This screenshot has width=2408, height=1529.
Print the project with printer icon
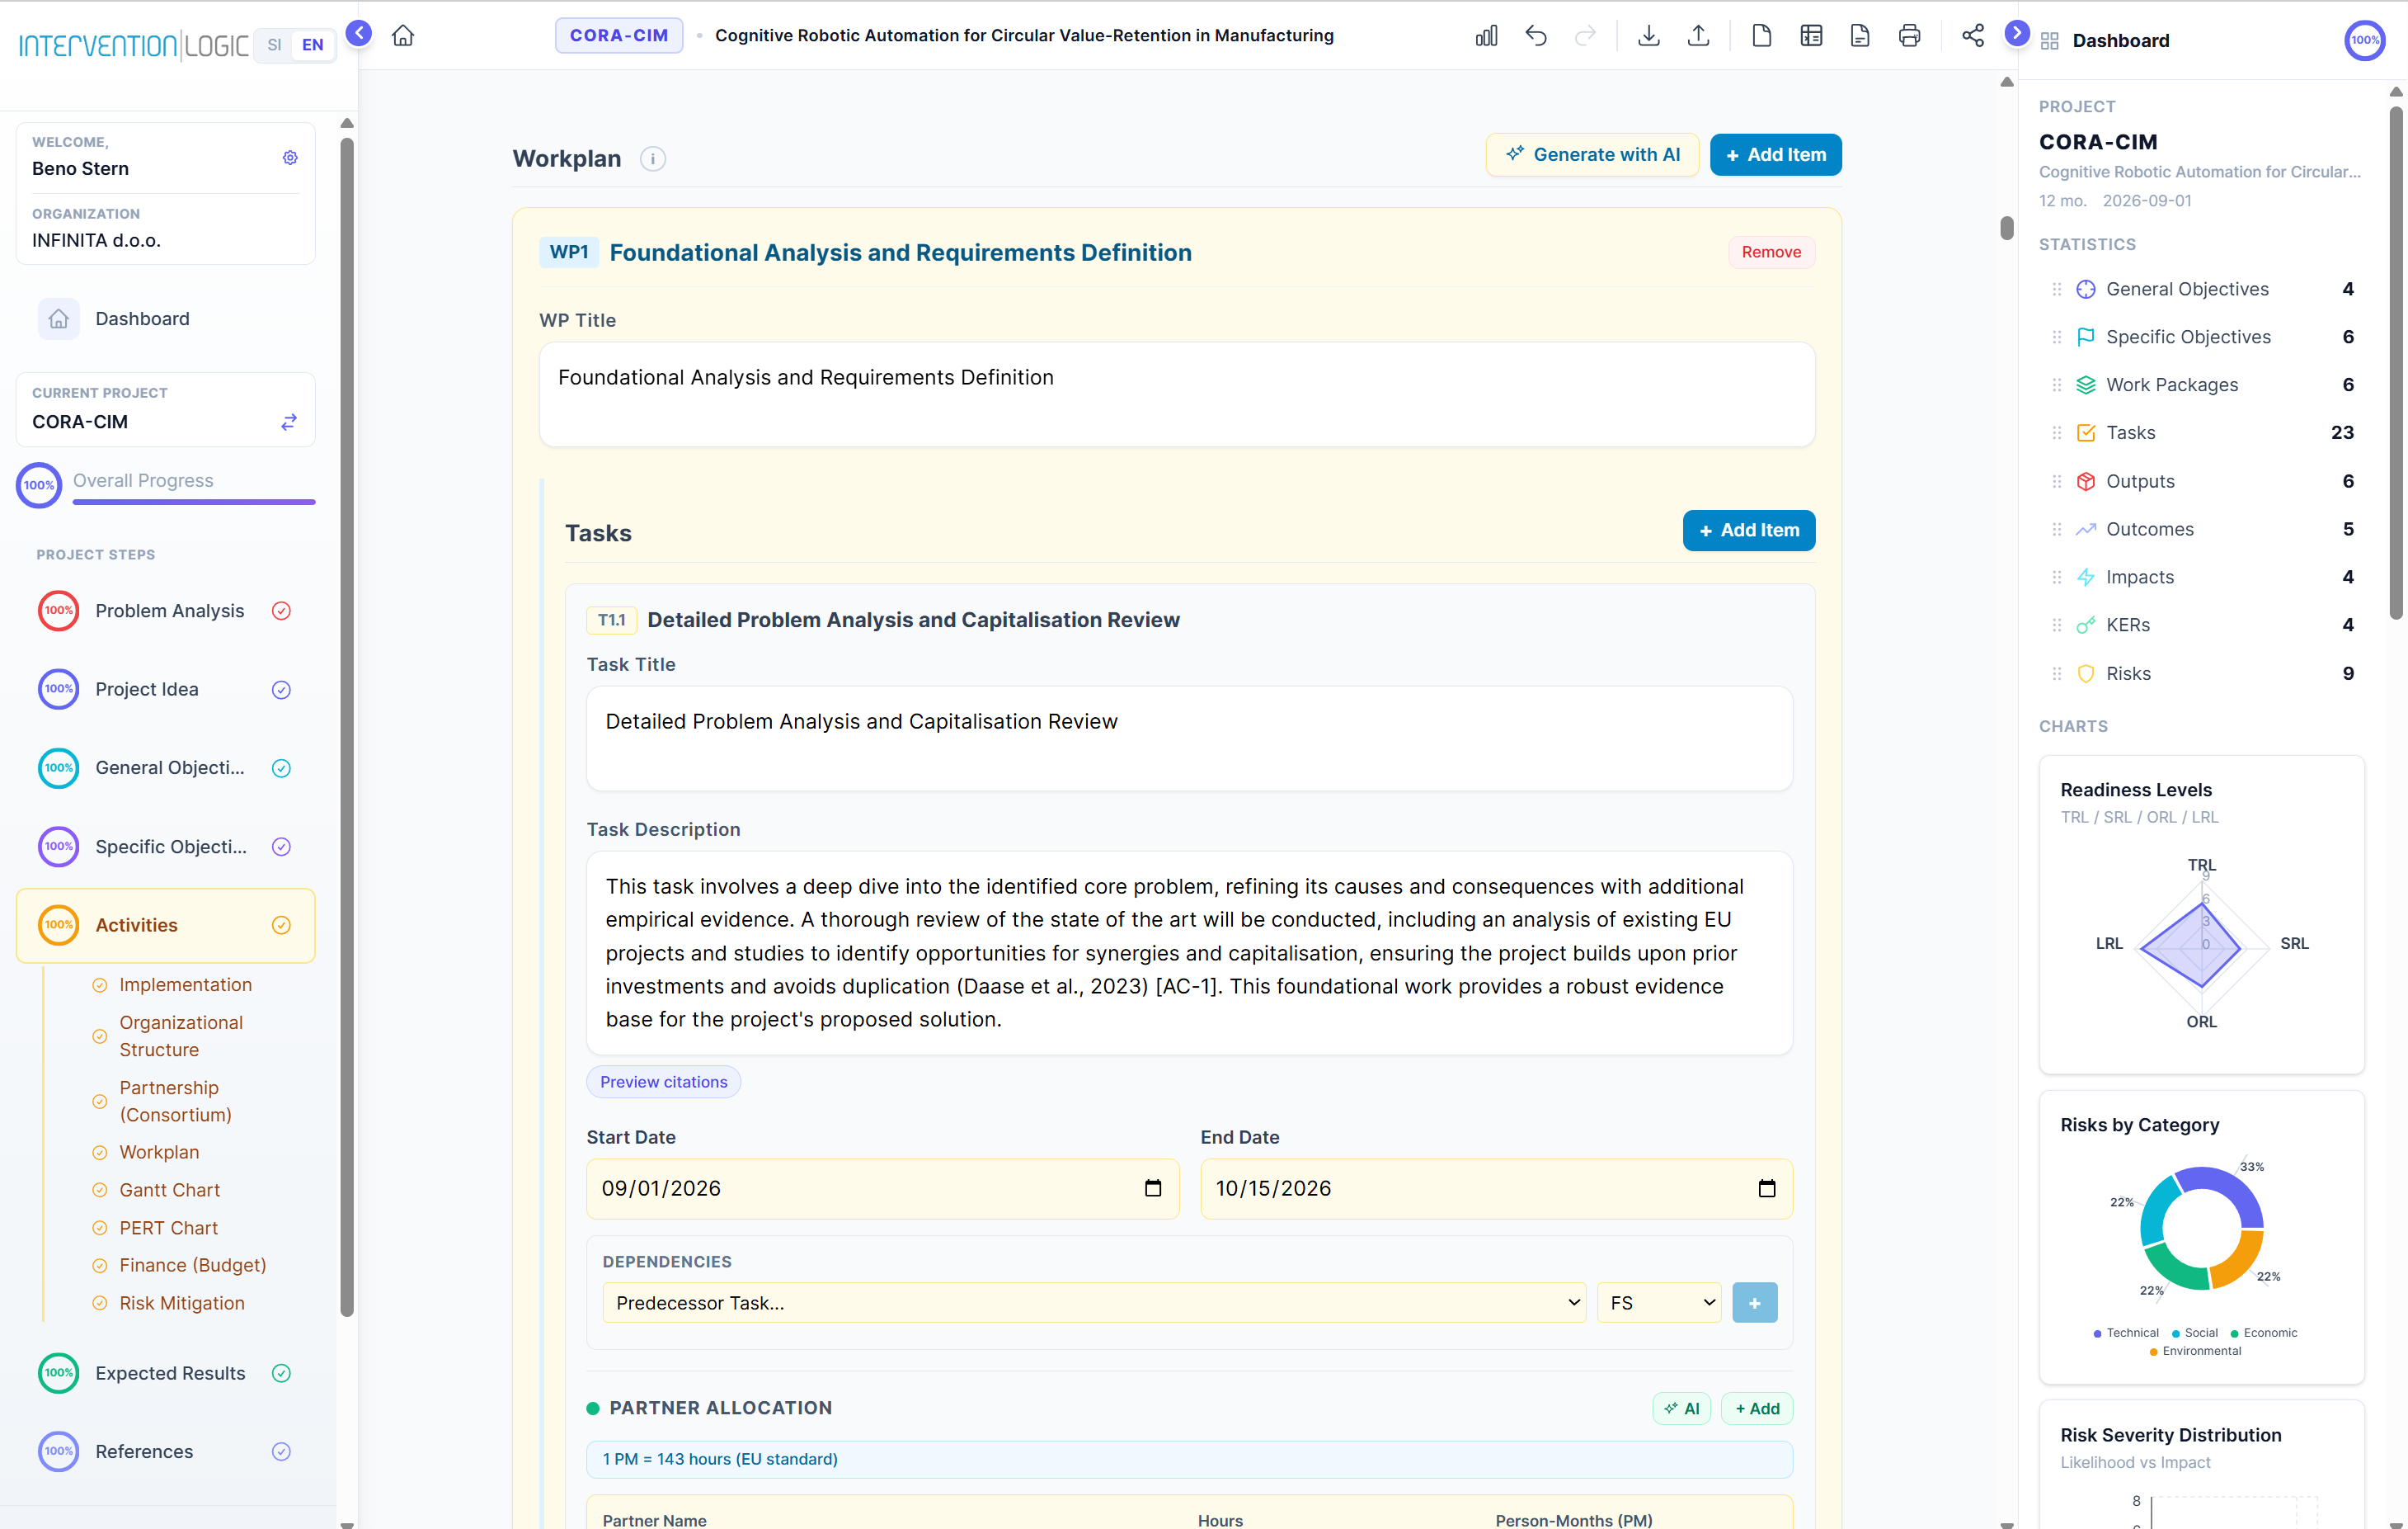click(1909, 36)
